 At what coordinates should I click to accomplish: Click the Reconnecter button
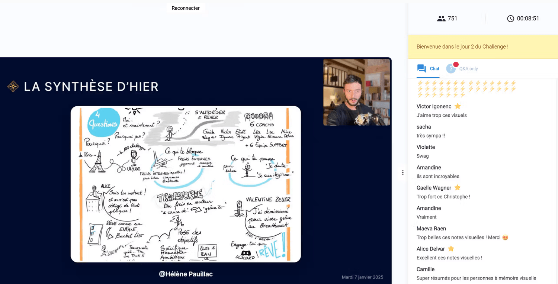[x=186, y=8]
